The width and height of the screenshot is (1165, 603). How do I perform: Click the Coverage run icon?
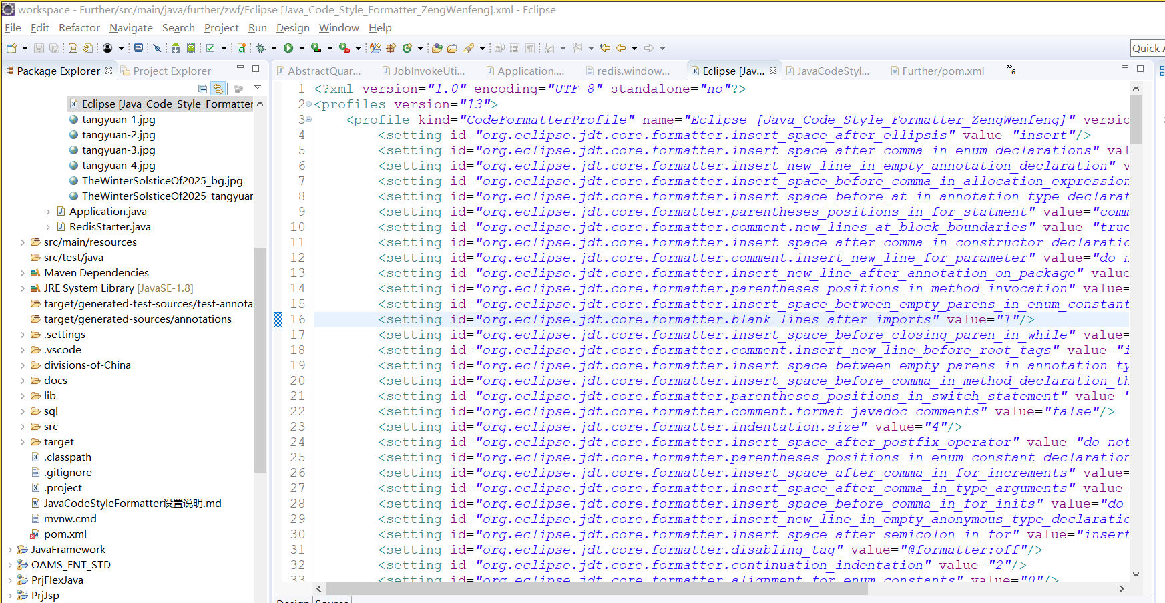point(316,48)
